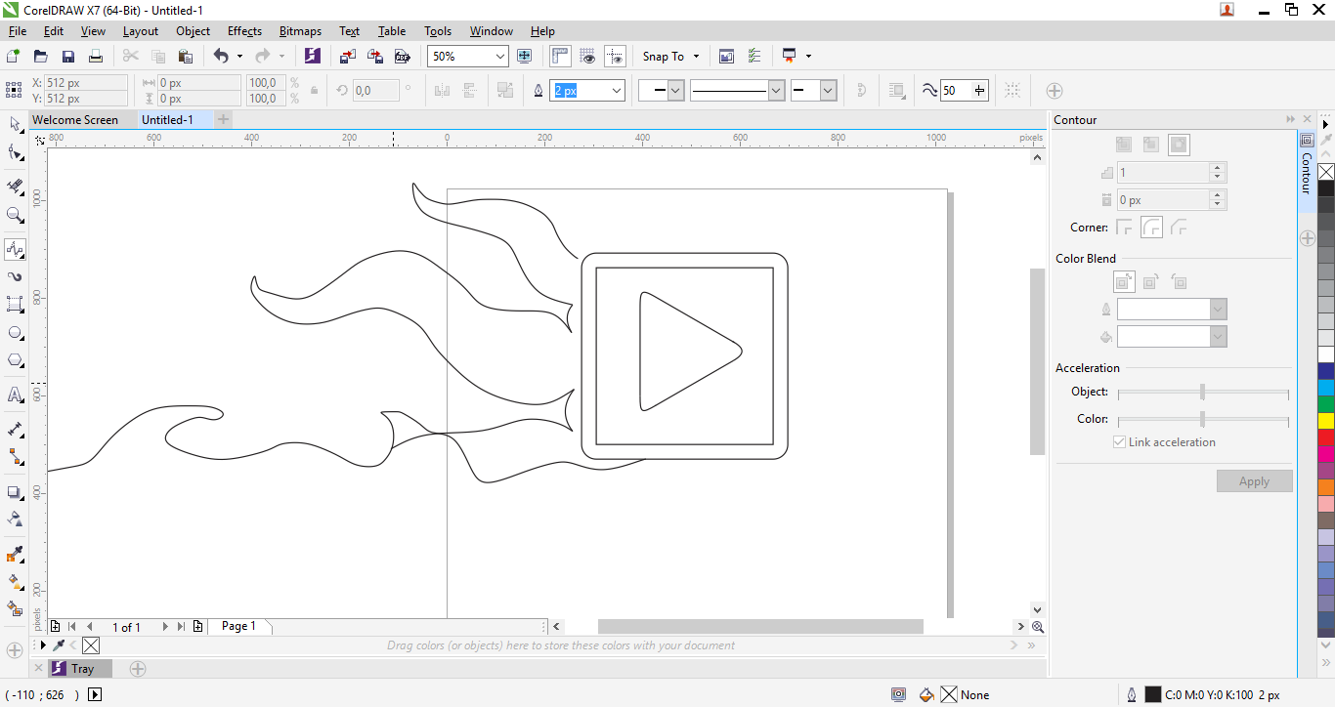
Task: Select the Polygon tool in the toolbox
Action: 15,360
